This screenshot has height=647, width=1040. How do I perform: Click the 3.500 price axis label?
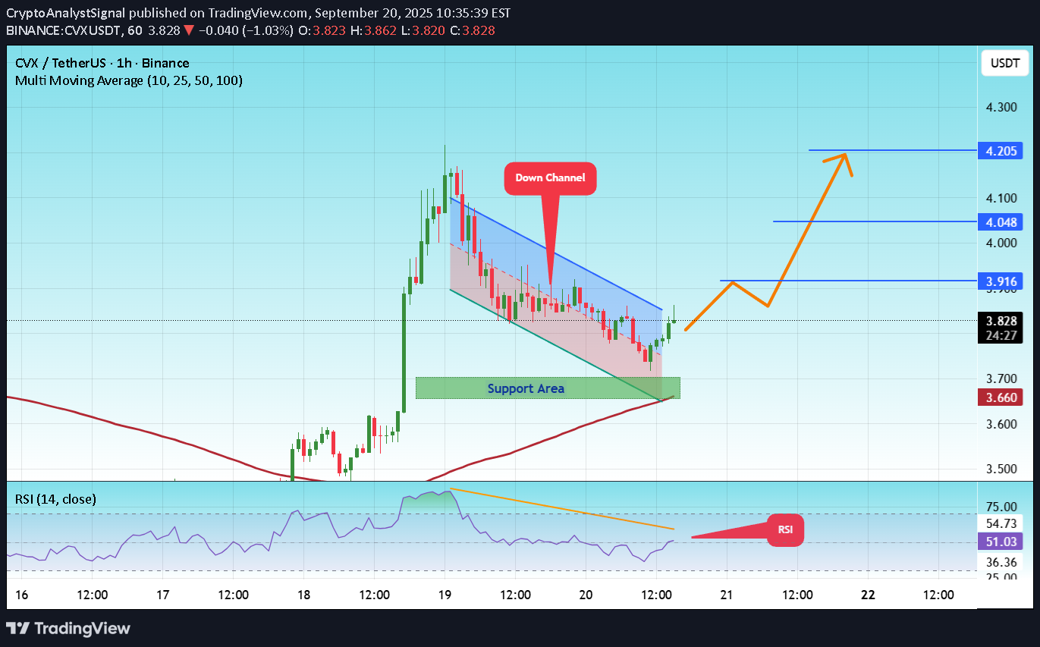click(x=1001, y=469)
